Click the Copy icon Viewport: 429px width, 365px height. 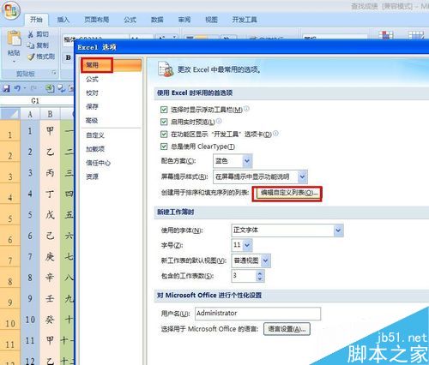tap(31, 45)
